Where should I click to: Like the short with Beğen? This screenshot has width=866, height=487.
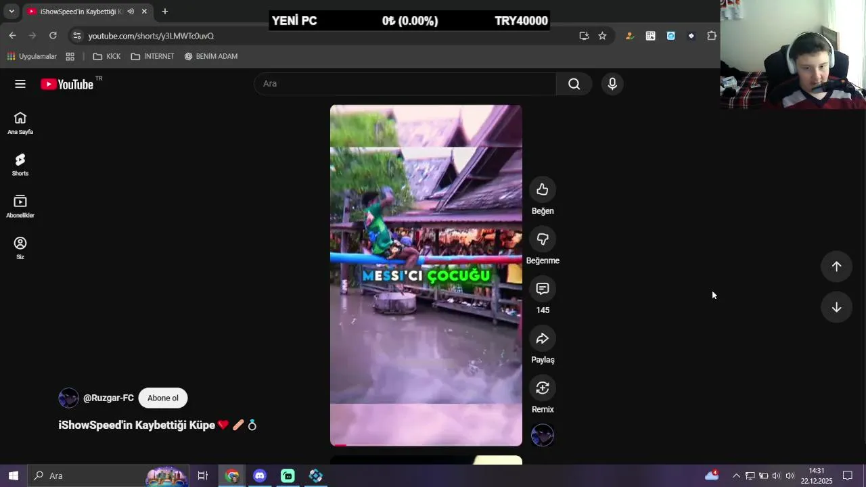coord(543,189)
